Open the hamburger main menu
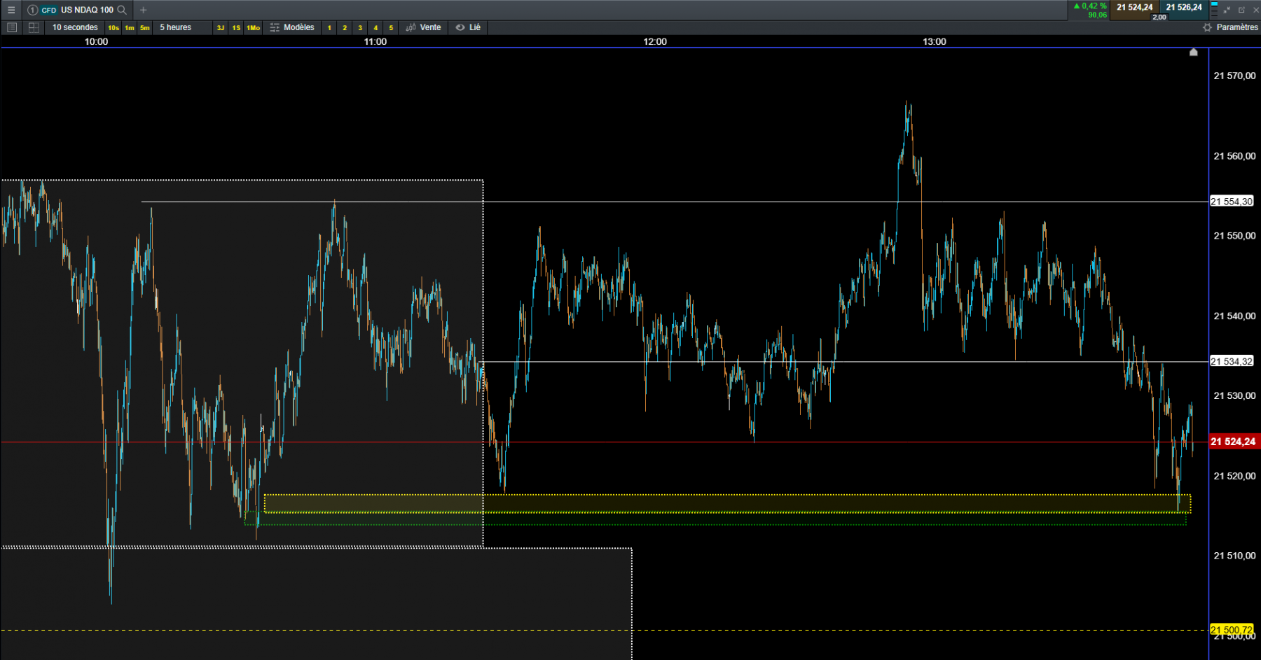This screenshot has height=660, width=1261. pos(11,10)
